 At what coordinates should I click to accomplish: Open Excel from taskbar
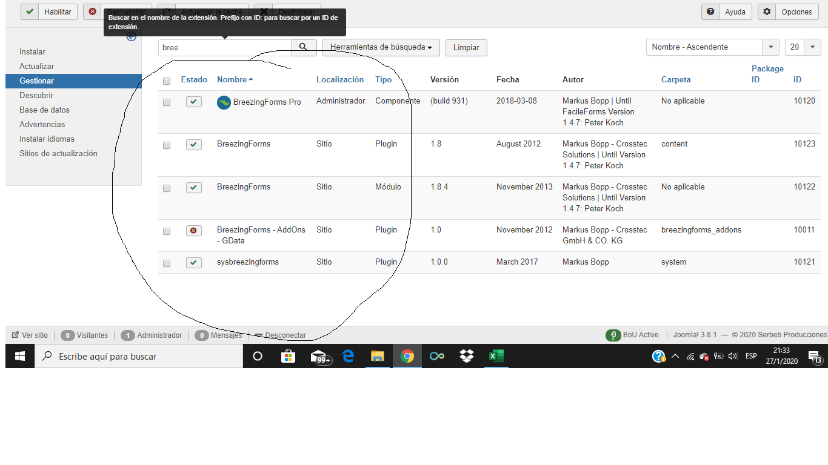[x=496, y=357]
